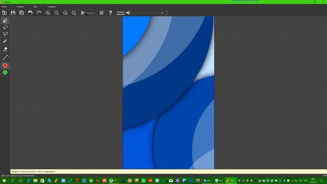Reset zoom to original size
327x184 pixels.
[65, 13]
